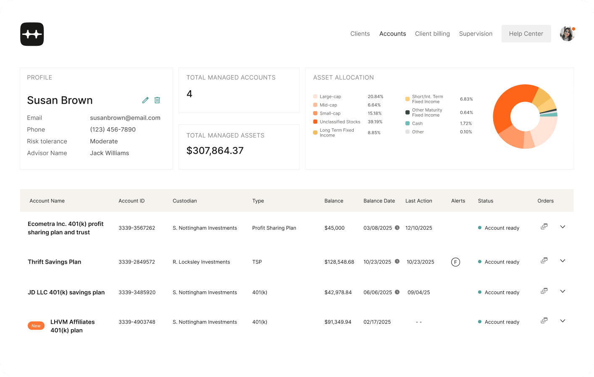
Task: Expand the JD LLC 401(k) row chevron
Action: [x=562, y=291]
